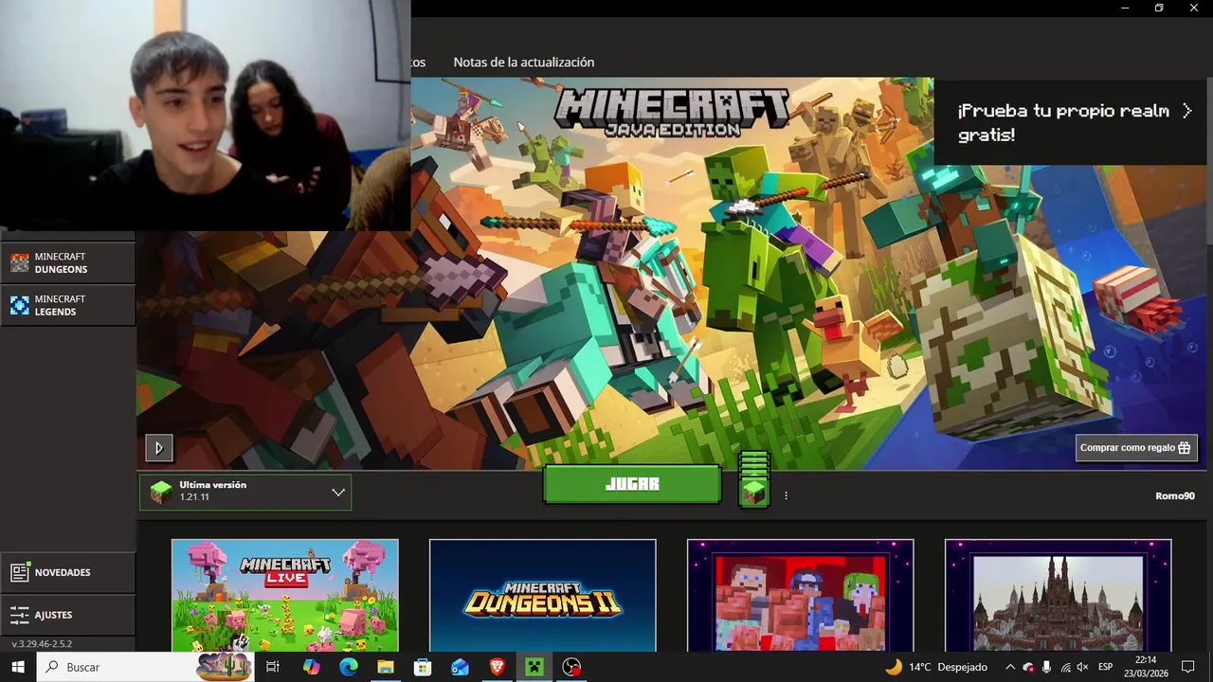Open Ajustes settings
This screenshot has height=682, width=1213.
pos(68,615)
